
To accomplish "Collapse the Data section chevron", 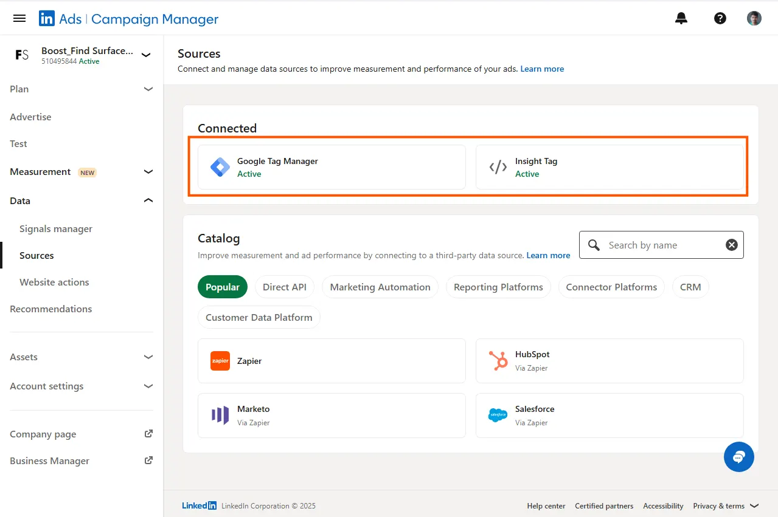I will pyautogui.click(x=148, y=200).
